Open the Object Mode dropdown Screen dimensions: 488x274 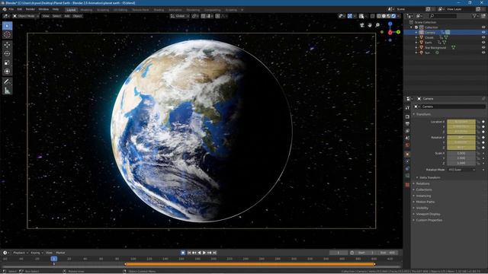[x=26, y=16]
